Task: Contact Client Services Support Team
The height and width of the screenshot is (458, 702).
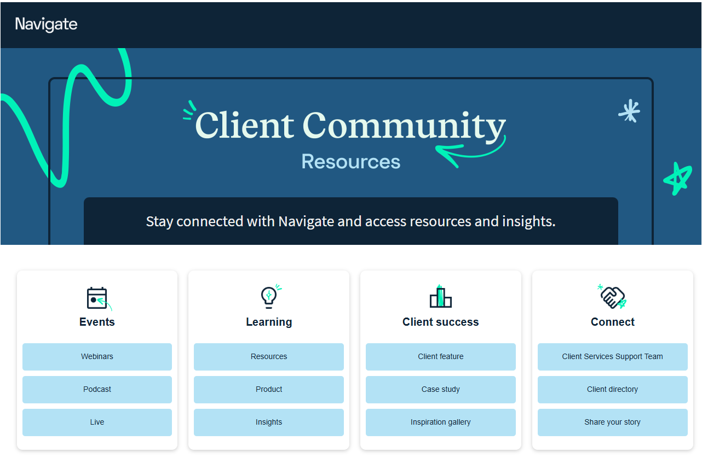Action: click(x=612, y=356)
